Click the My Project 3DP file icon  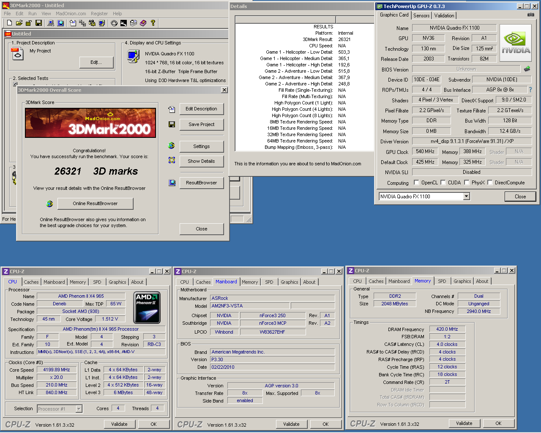click(18, 53)
